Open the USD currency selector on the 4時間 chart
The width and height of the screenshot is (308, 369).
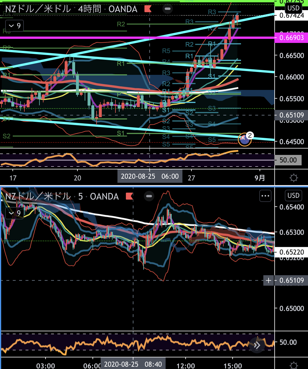(x=293, y=8)
